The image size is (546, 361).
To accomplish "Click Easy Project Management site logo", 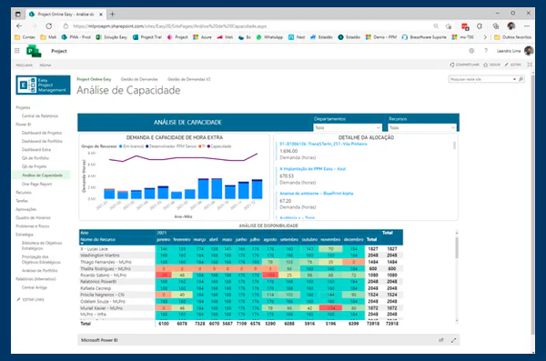I will [x=43, y=85].
